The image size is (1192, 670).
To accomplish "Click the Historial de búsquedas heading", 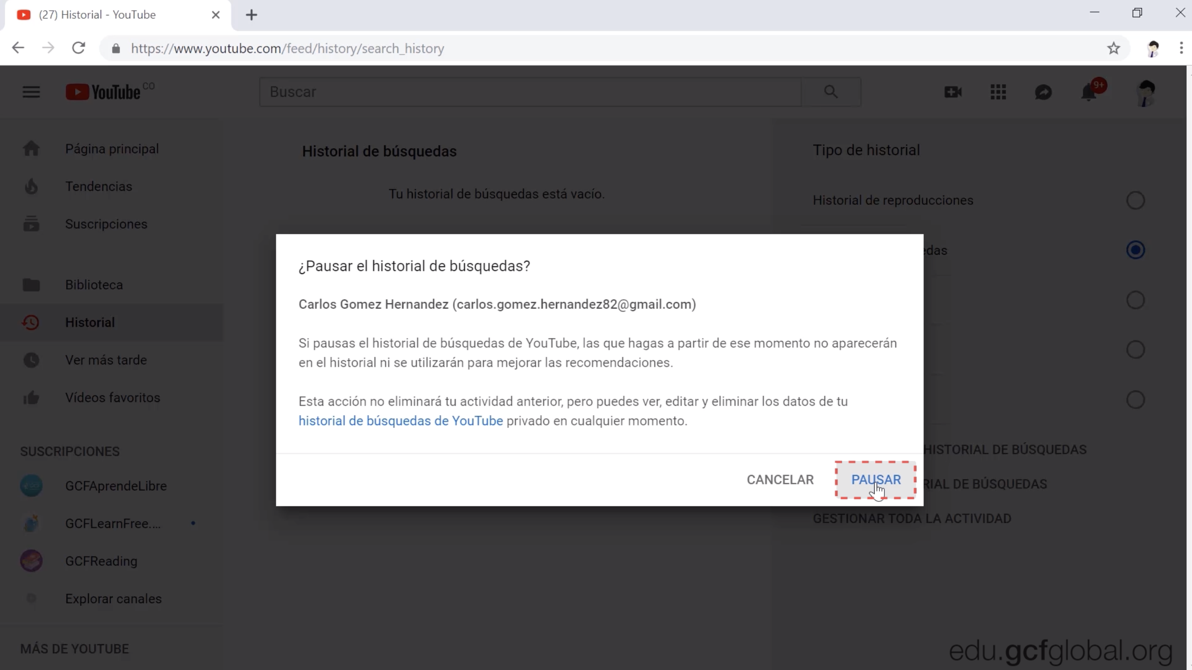I will tap(379, 151).
